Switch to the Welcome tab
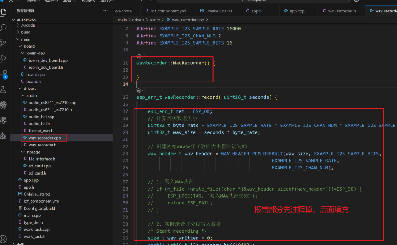The image size is (397, 245). (123, 11)
